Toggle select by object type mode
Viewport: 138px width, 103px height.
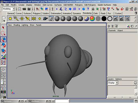42,9
